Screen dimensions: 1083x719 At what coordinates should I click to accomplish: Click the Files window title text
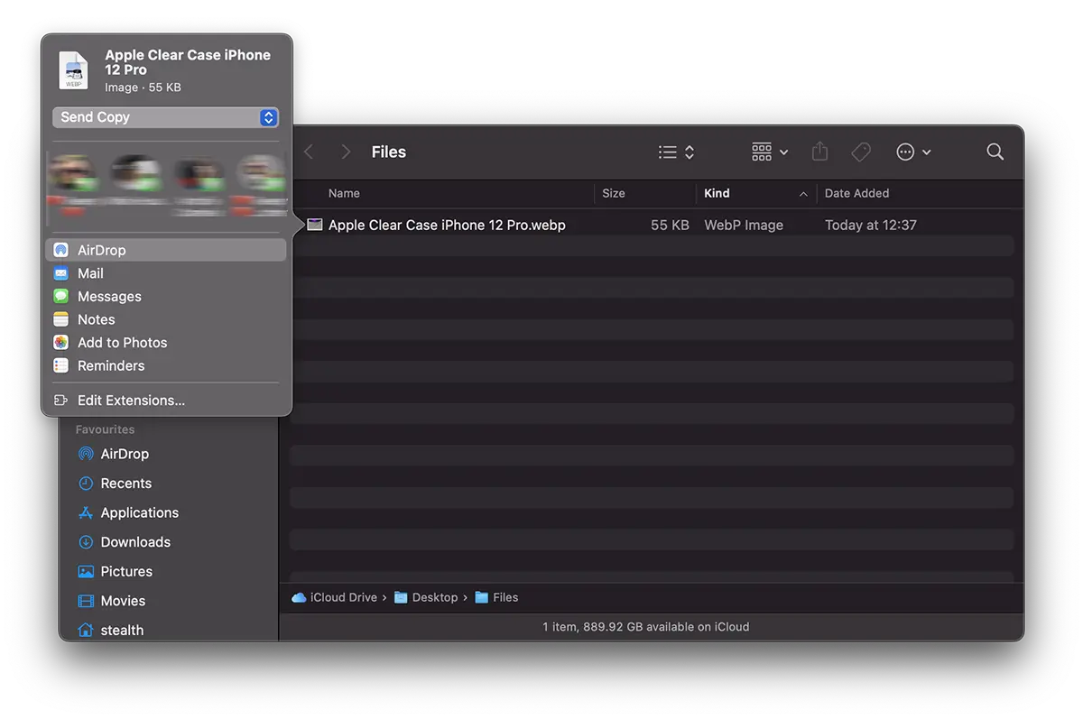389,152
